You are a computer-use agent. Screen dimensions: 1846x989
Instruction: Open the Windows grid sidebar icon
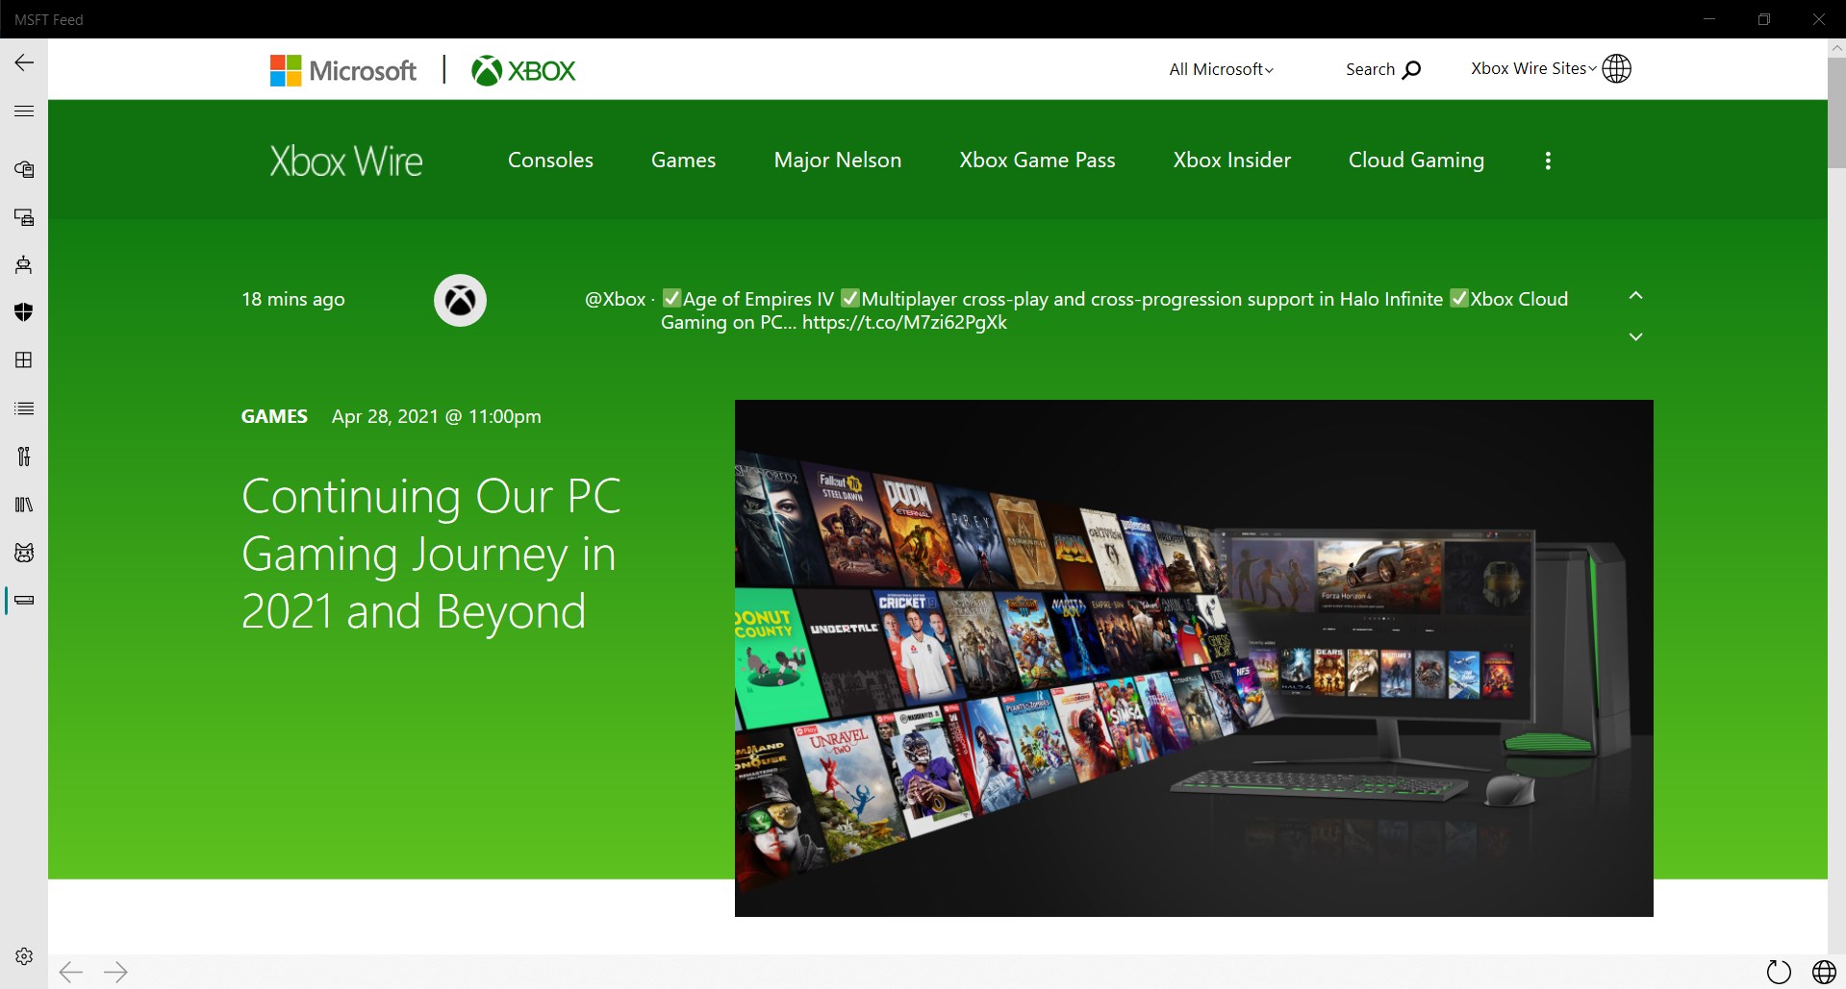24,359
